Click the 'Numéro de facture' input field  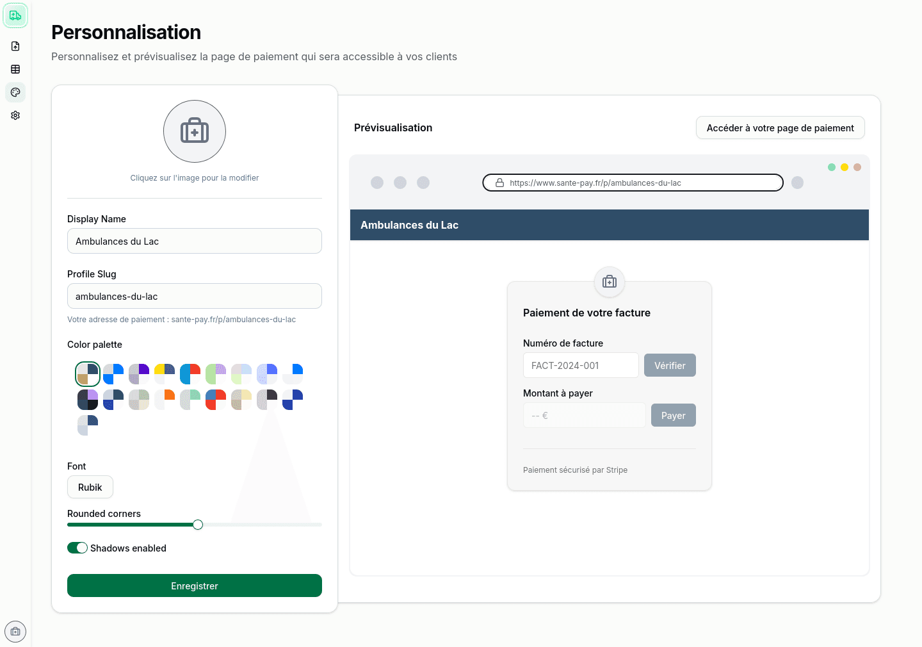[581, 365]
